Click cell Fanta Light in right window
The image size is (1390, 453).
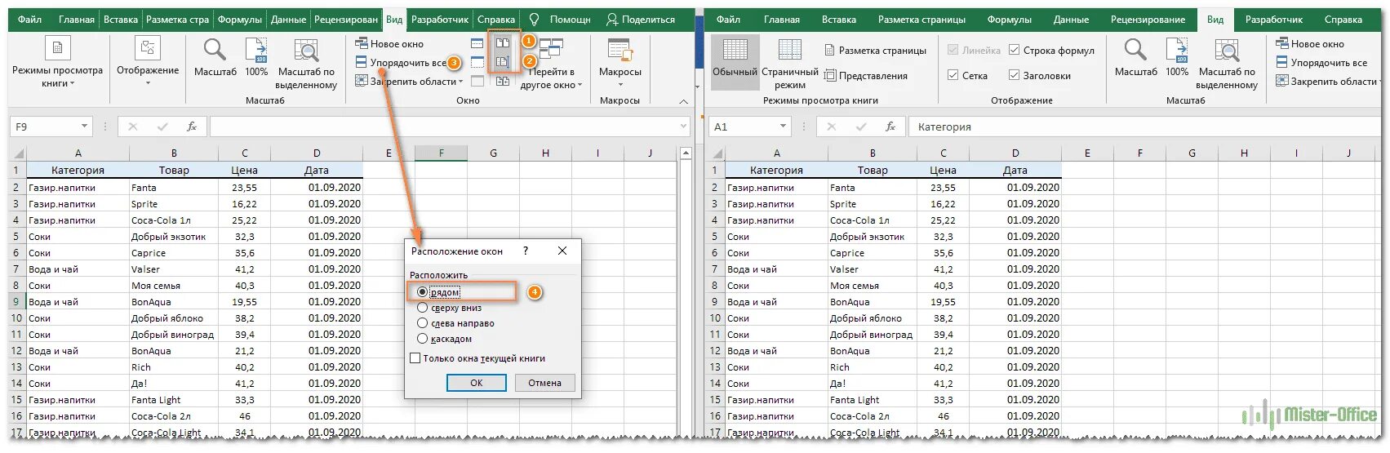(x=873, y=400)
